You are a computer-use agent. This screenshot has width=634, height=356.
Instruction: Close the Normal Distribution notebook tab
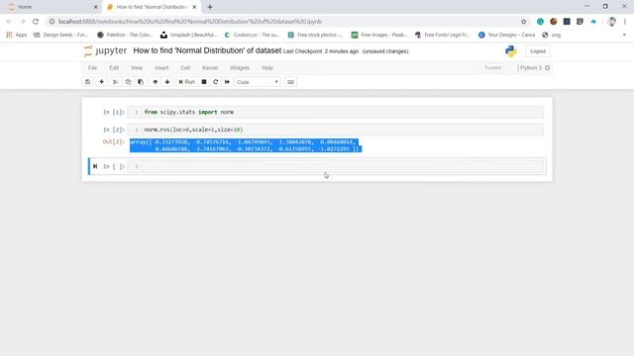coord(194,7)
